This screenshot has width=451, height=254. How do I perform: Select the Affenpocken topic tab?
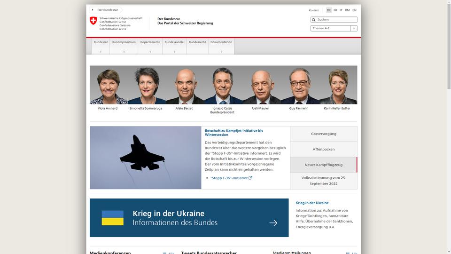pos(324,149)
